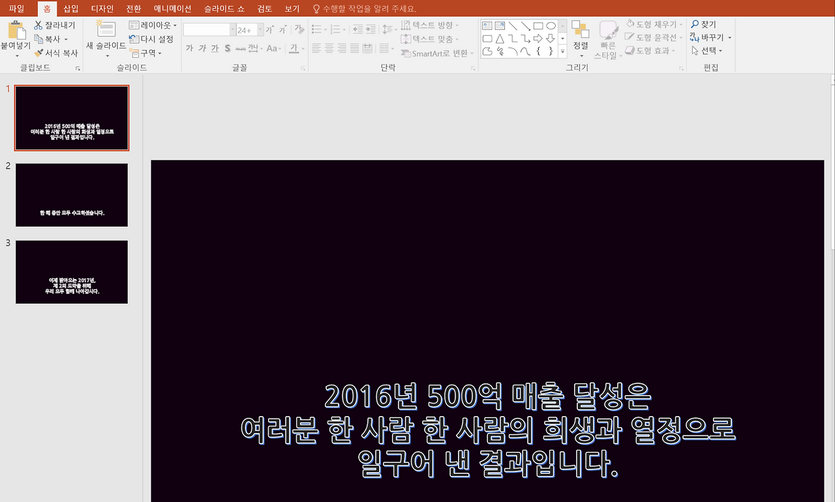Switch to the 애니메이션 ribbon tab
The height and width of the screenshot is (502, 835).
tap(174, 8)
